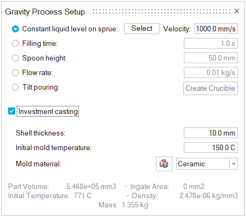Enable the Flow rate option
Image resolution: width=246 pixels, height=216 pixels.
click(x=15, y=73)
